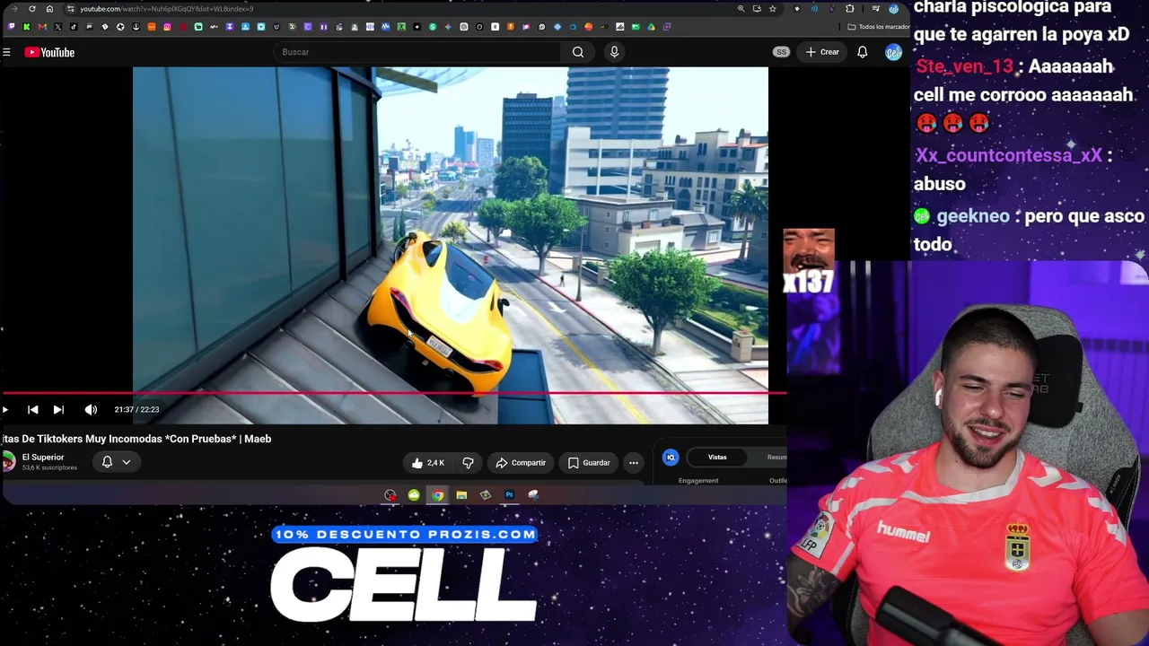Bookmark this page with the star
Viewport: 1149px width, 646px height.
(x=772, y=9)
